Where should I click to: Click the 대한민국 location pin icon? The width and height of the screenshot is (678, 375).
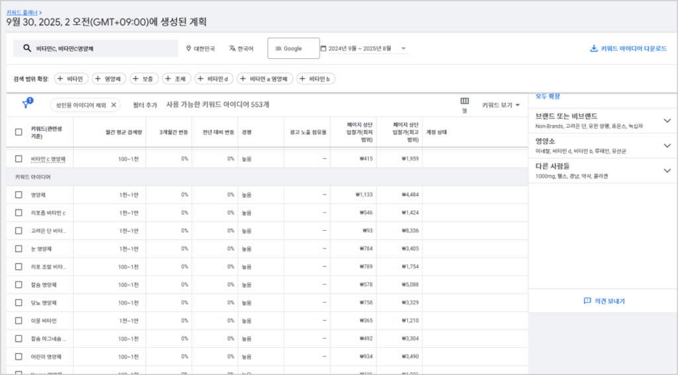click(189, 48)
